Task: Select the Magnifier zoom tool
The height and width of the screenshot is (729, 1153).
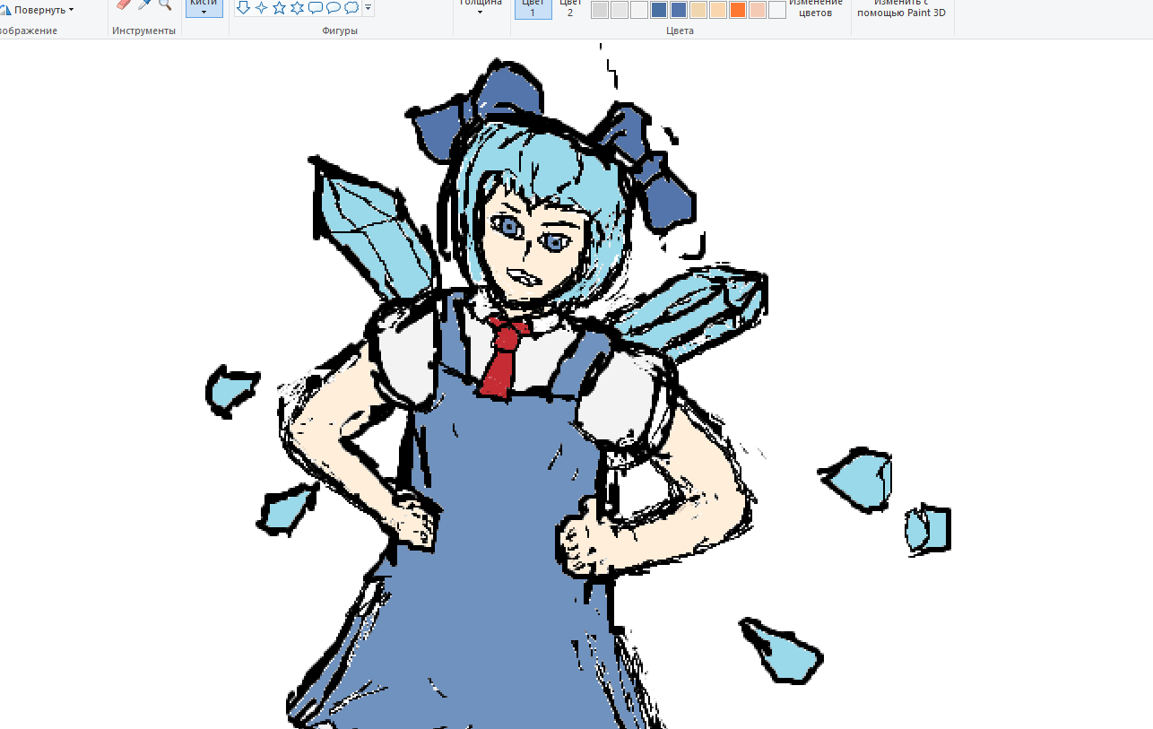Action: 165,4
